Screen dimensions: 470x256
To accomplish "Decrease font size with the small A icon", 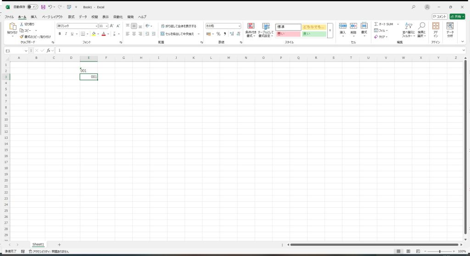I will [x=118, y=26].
